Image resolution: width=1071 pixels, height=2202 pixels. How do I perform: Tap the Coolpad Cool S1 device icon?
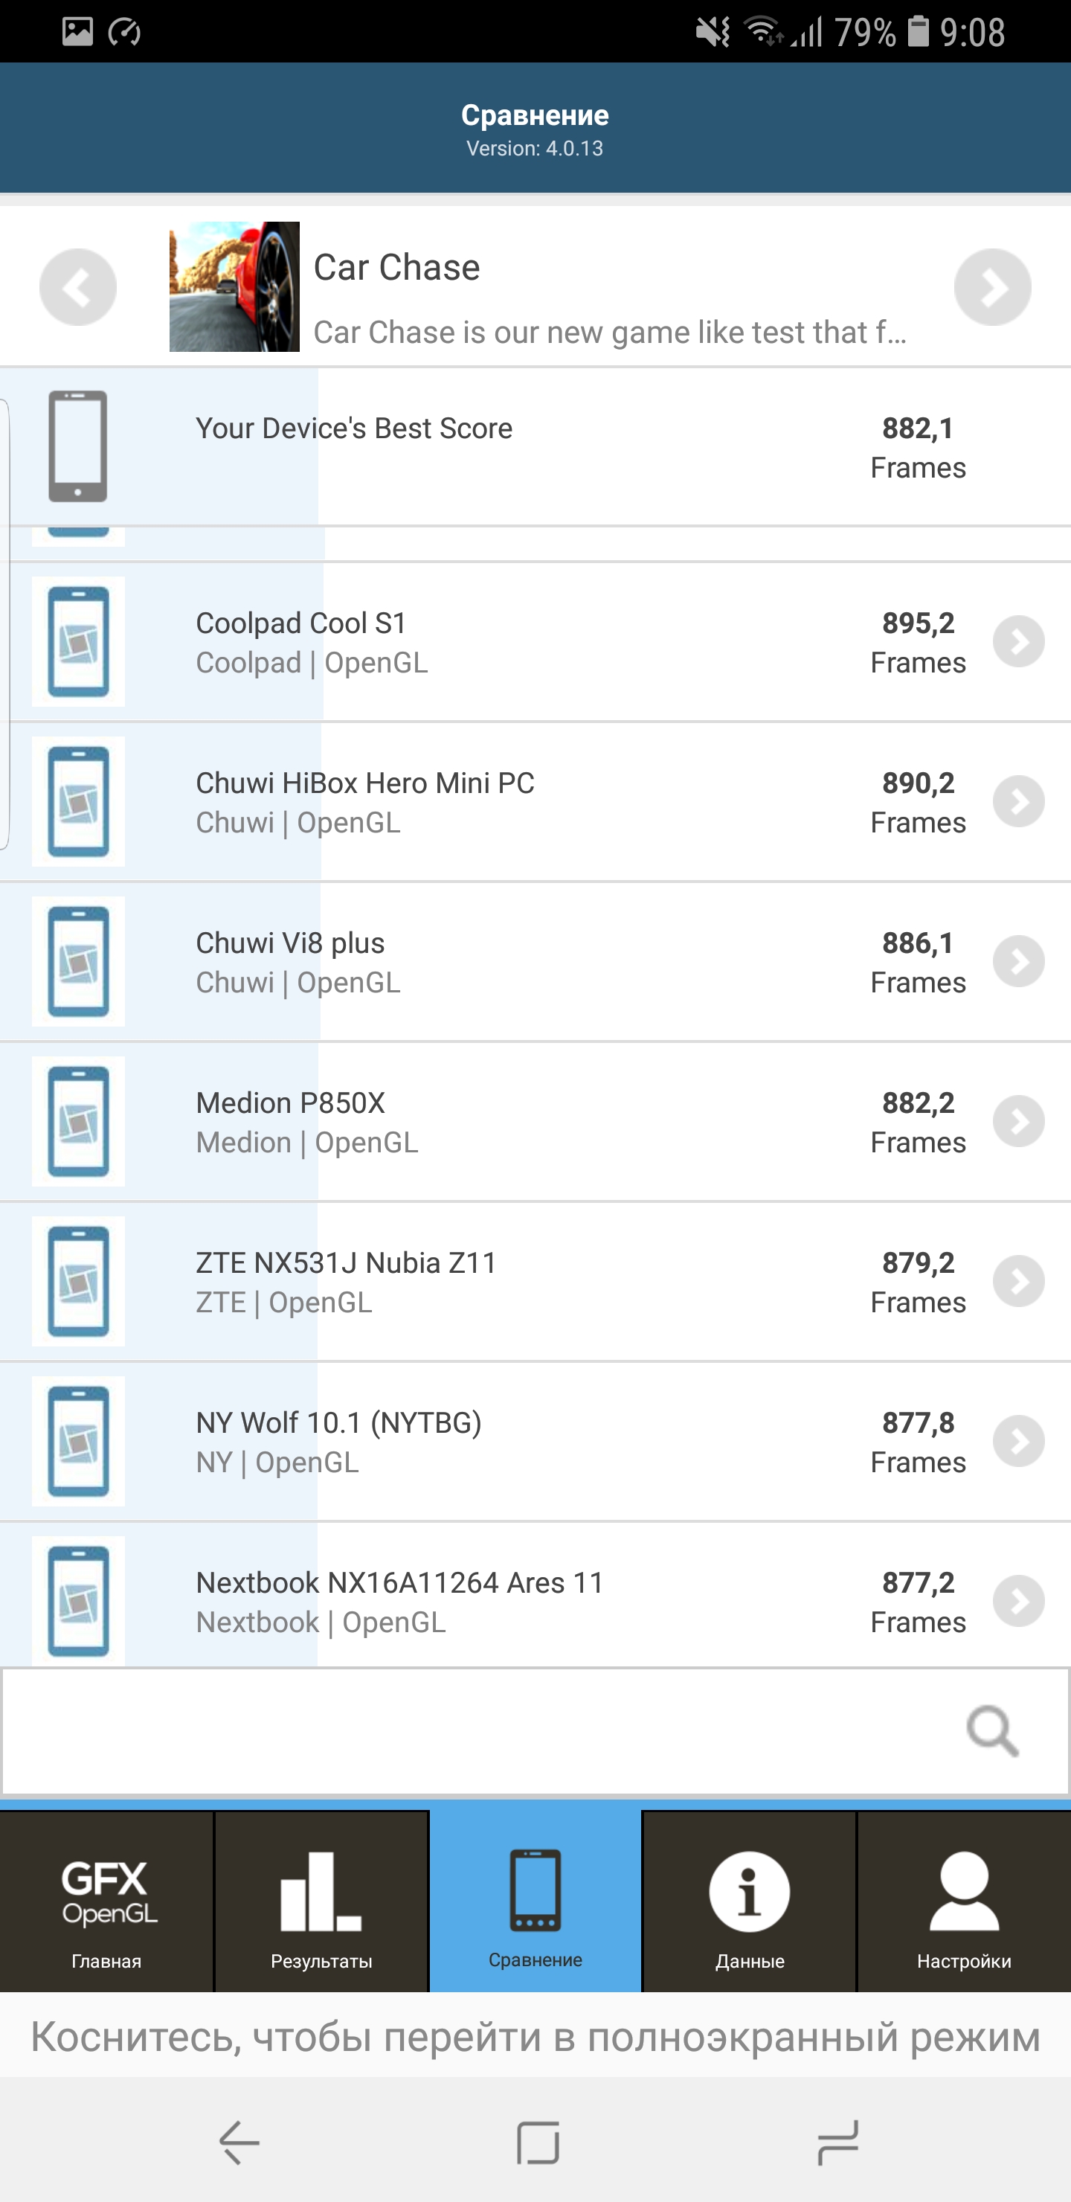(79, 641)
